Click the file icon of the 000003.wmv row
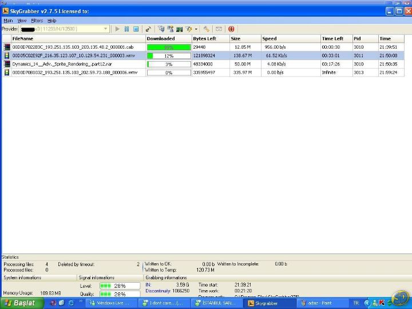The image size is (412, 309). click(7, 56)
